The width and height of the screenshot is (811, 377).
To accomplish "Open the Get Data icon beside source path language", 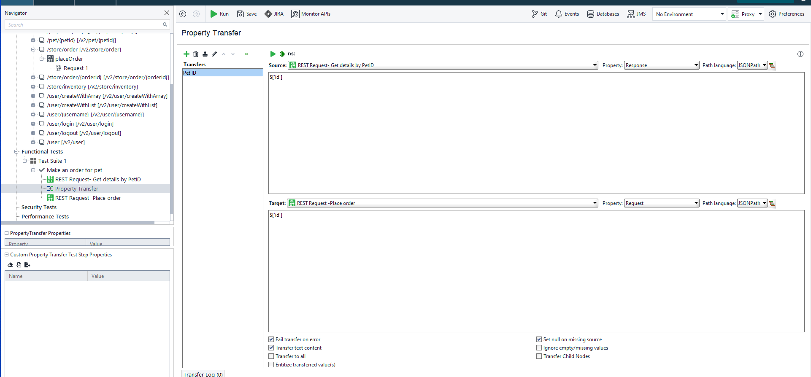I will [772, 65].
